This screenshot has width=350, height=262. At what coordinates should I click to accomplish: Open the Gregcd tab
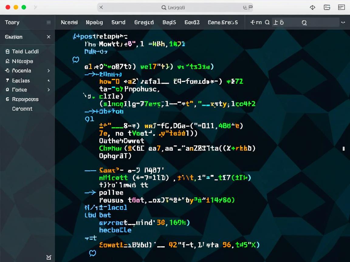pos(144,22)
